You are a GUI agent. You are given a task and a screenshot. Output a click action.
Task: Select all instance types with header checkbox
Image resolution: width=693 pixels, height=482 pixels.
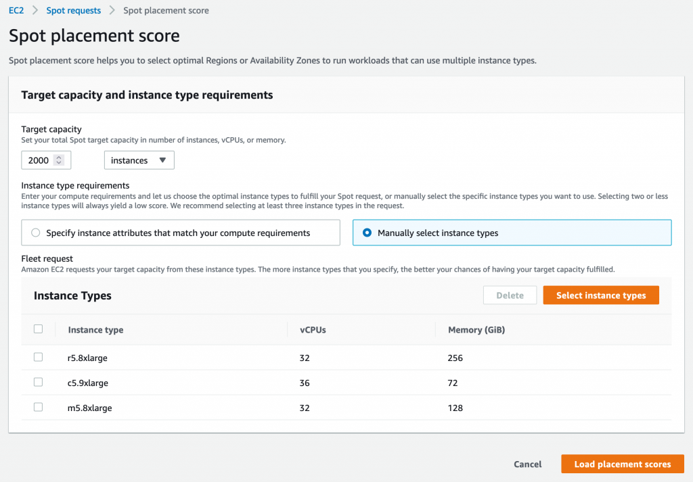[x=38, y=329]
